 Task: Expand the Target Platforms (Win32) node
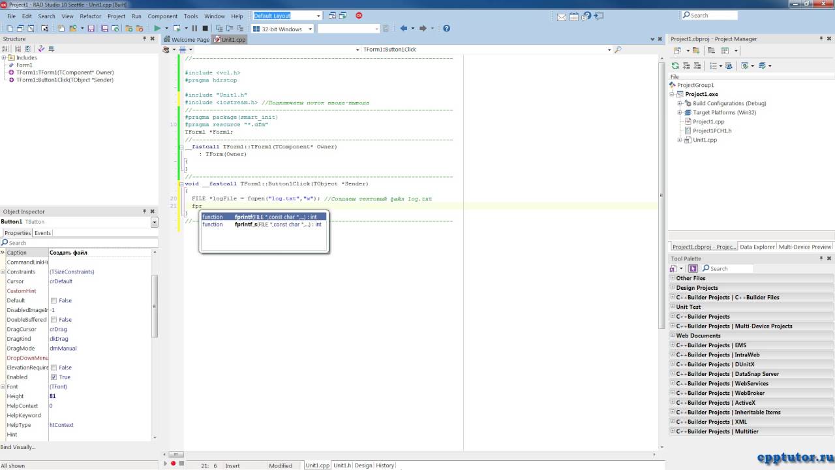coord(680,112)
